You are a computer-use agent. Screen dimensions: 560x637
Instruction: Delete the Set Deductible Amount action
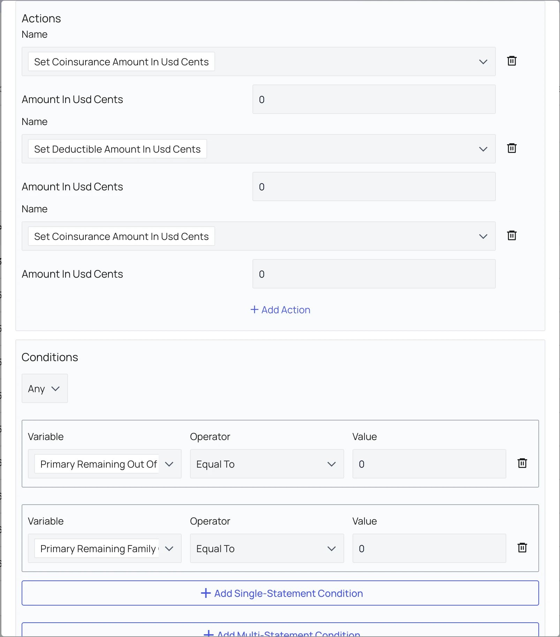pos(512,148)
